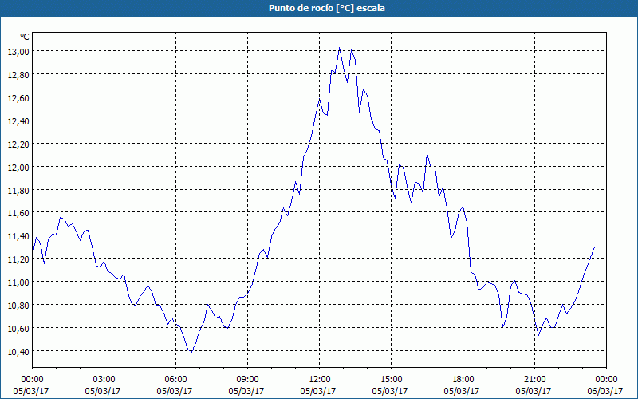This screenshot has height=399, width=638.
Task: Click the 12,40 y-axis label
Action: (x=18, y=121)
